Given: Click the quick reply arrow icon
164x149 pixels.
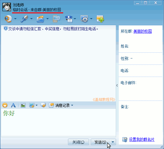Looking at the screenshot, I should coord(43,105).
